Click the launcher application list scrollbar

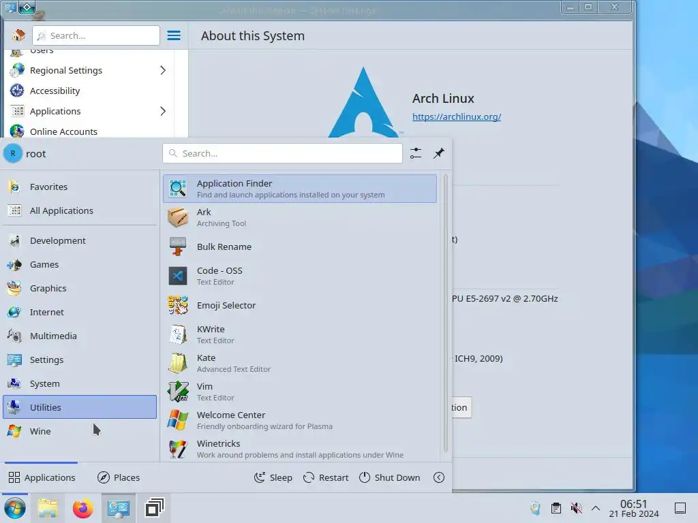coord(446,313)
